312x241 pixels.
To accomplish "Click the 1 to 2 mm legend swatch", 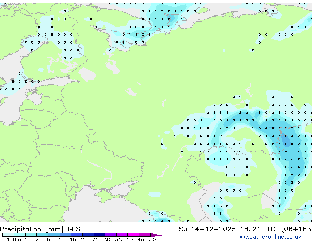I will point(31,235).
